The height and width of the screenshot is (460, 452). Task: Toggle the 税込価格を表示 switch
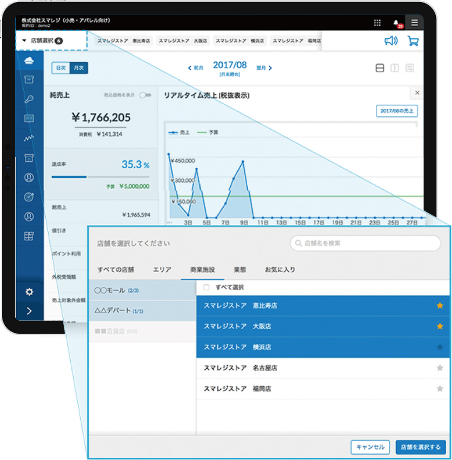[145, 95]
